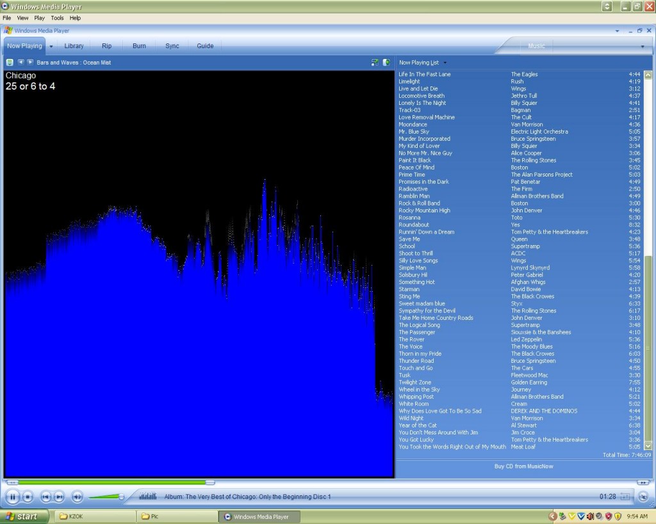Select the track 'Rocky Mountain High'
This screenshot has width=656, height=524.
tap(519, 210)
